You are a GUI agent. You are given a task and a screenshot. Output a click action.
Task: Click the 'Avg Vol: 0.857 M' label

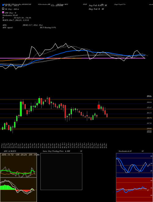98,6
